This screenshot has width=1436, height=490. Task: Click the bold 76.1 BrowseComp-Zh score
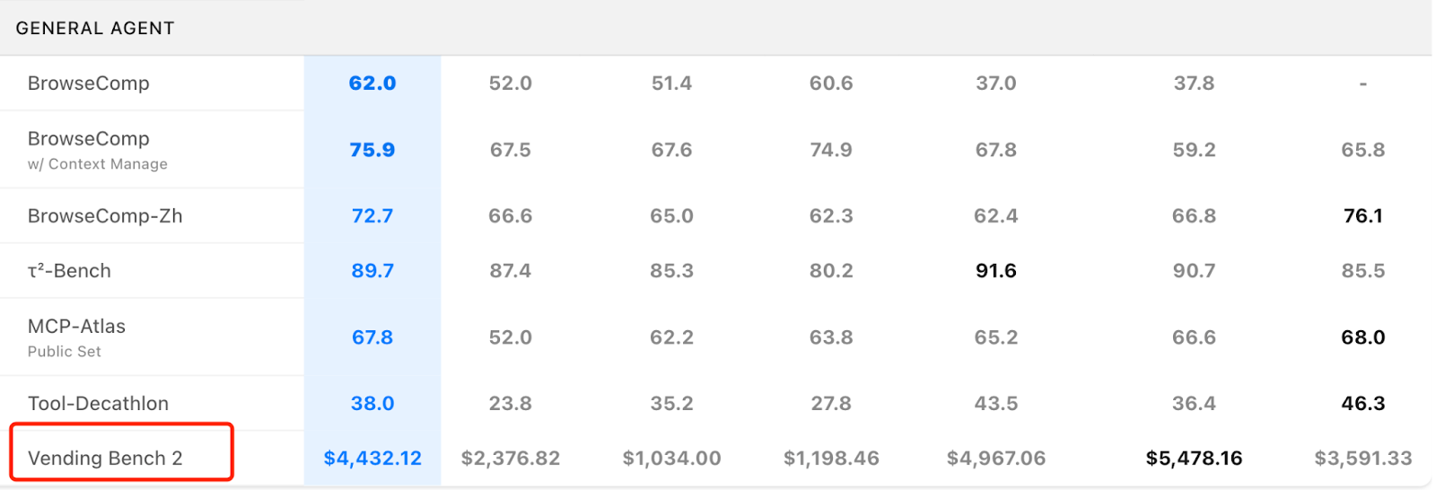tap(1362, 216)
